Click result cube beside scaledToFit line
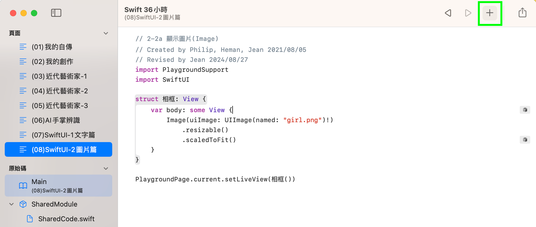536x227 pixels. (525, 140)
